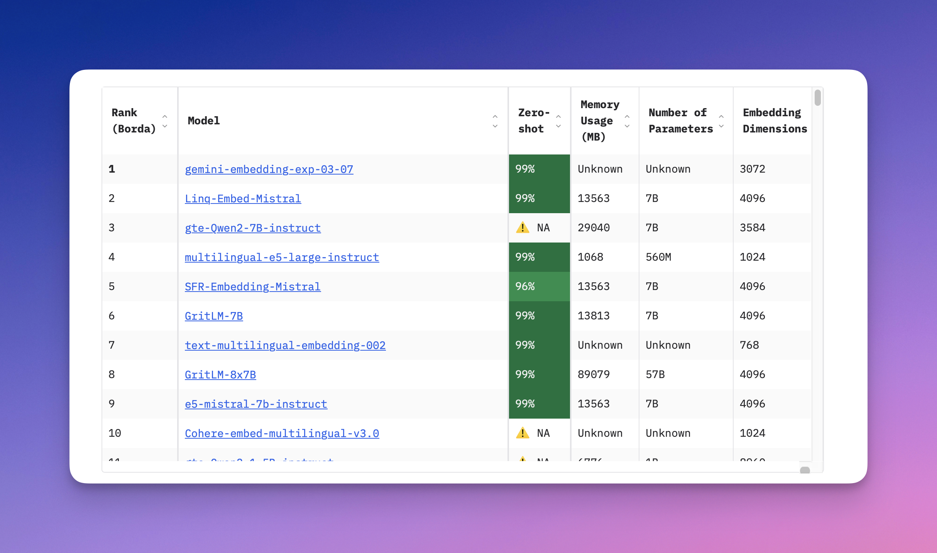Click the 96% zero-shot cell
Viewport: 937px width, 553px height.
(x=539, y=287)
